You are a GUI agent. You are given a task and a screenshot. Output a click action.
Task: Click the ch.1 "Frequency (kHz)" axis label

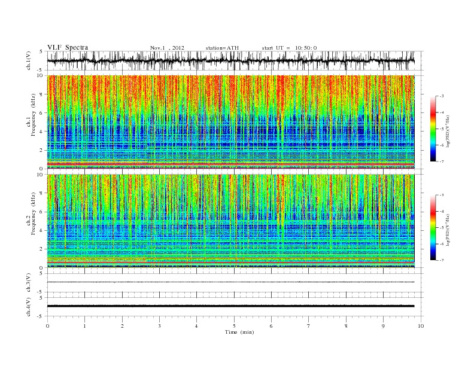coord(34,115)
